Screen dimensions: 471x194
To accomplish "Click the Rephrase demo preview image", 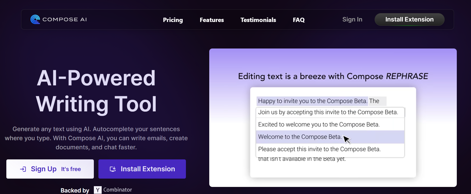I will click(x=333, y=118).
